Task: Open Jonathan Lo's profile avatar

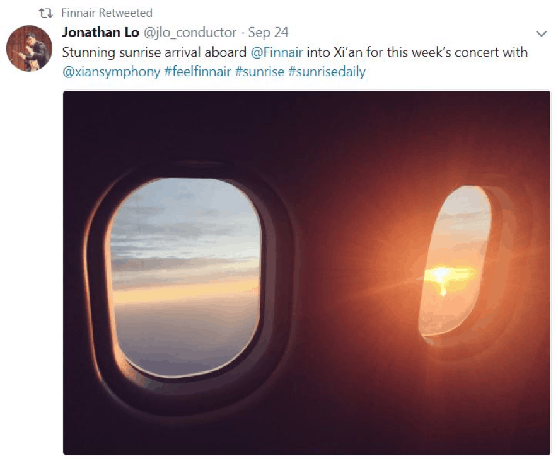Action: (x=30, y=48)
